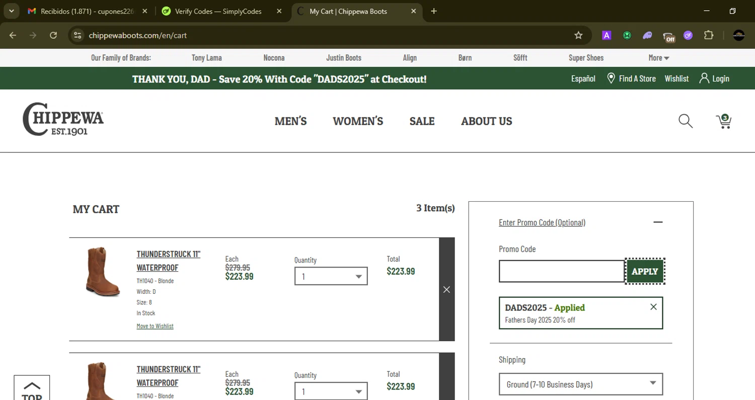
Task: Jump to top with the TOP button
Action: click(32, 387)
